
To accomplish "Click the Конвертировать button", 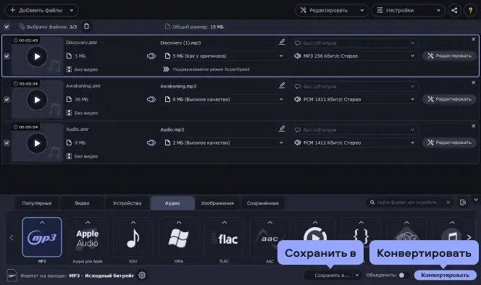I will pos(445,275).
